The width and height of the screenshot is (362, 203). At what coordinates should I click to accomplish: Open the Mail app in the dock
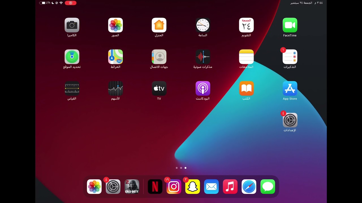[x=211, y=187]
